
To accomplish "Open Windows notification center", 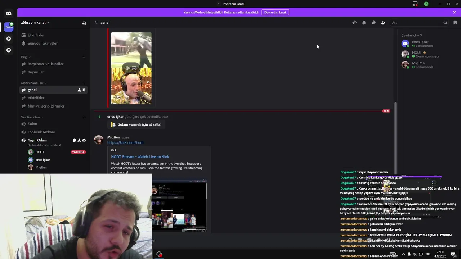I will pos(453,254).
